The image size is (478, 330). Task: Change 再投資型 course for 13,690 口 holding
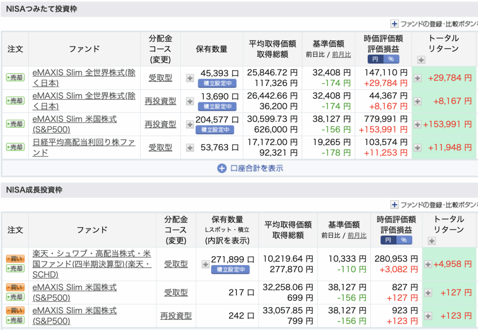pyautogui.click(x=160, y=101)
